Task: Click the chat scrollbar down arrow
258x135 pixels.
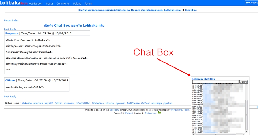Action: (x=246, y=132)
